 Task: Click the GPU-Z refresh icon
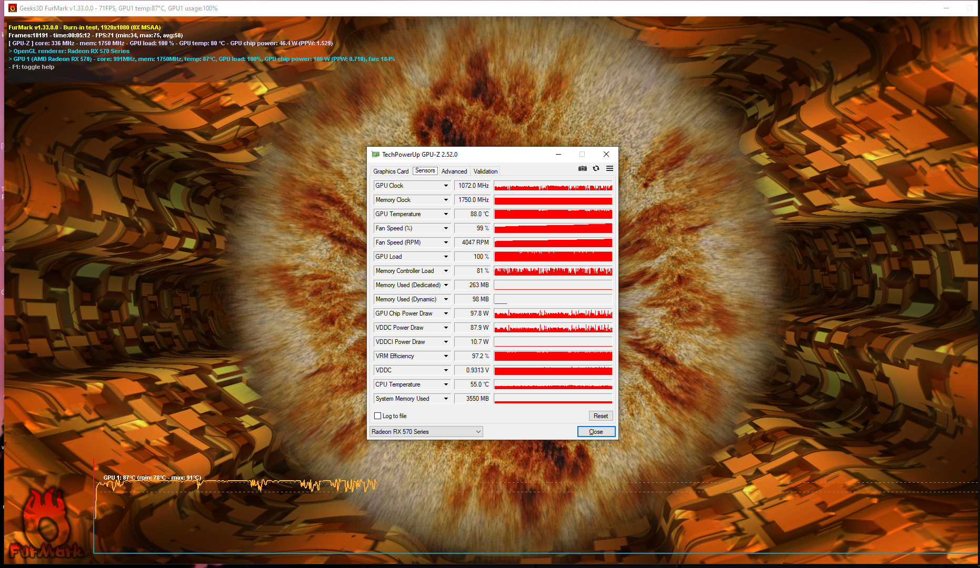[596, 168]
